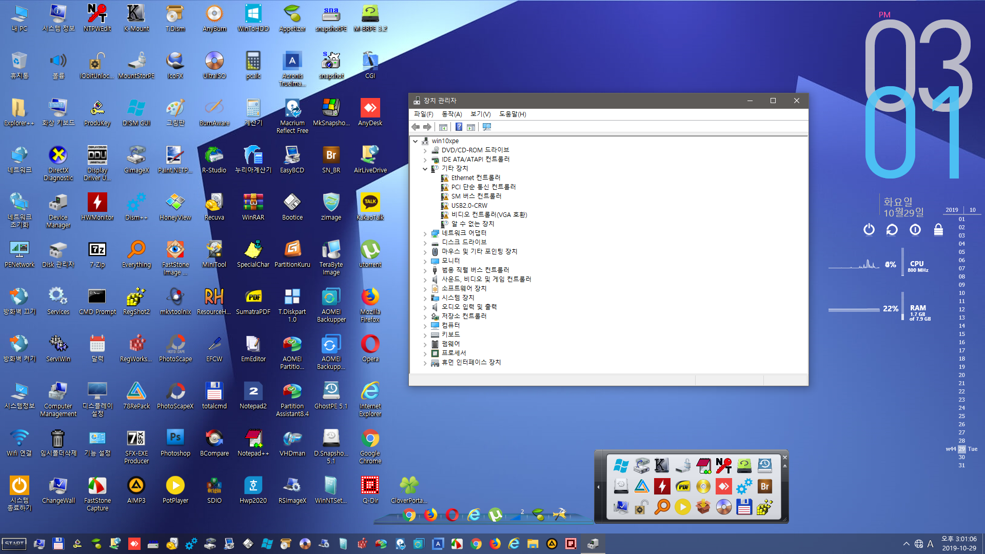Image resolution: width=985 pixels, height=554 pixels.
Task: Open HWMonitor icon in launcher panel
Action: click(x=662, y=486)
